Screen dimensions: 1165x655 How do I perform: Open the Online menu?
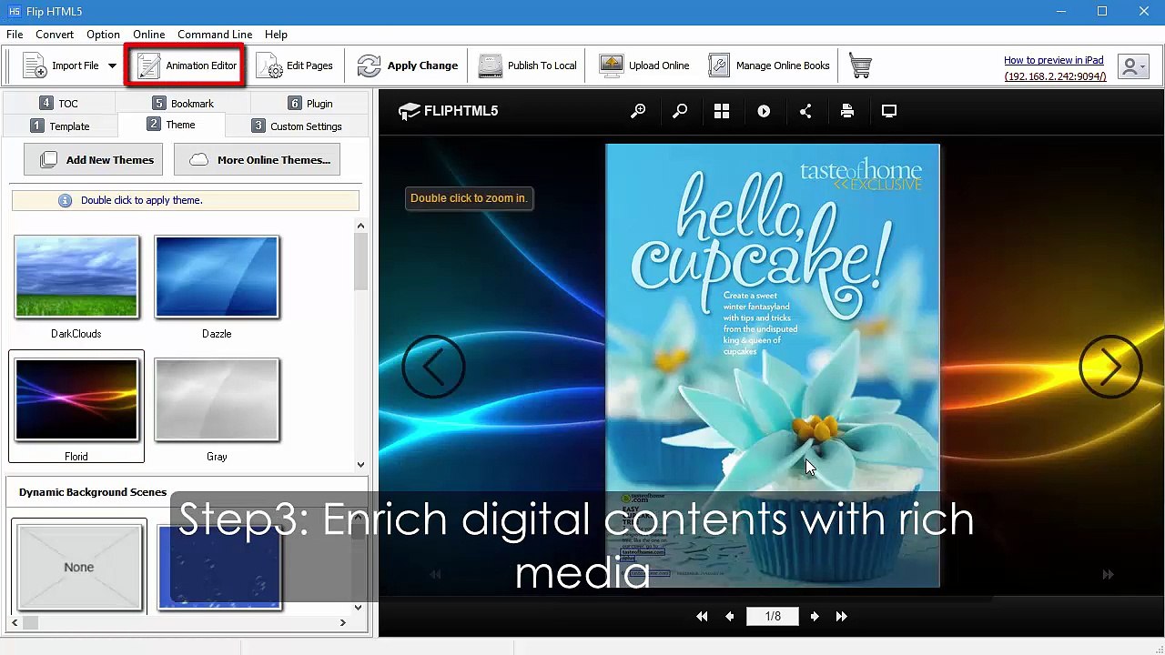pyautogui.click(x=149, y=34)
